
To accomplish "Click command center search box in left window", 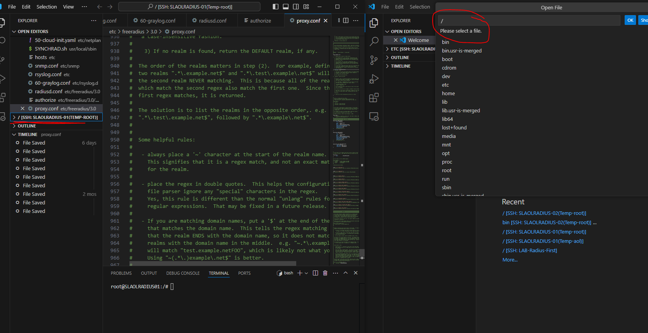I will tap(189, 7).
